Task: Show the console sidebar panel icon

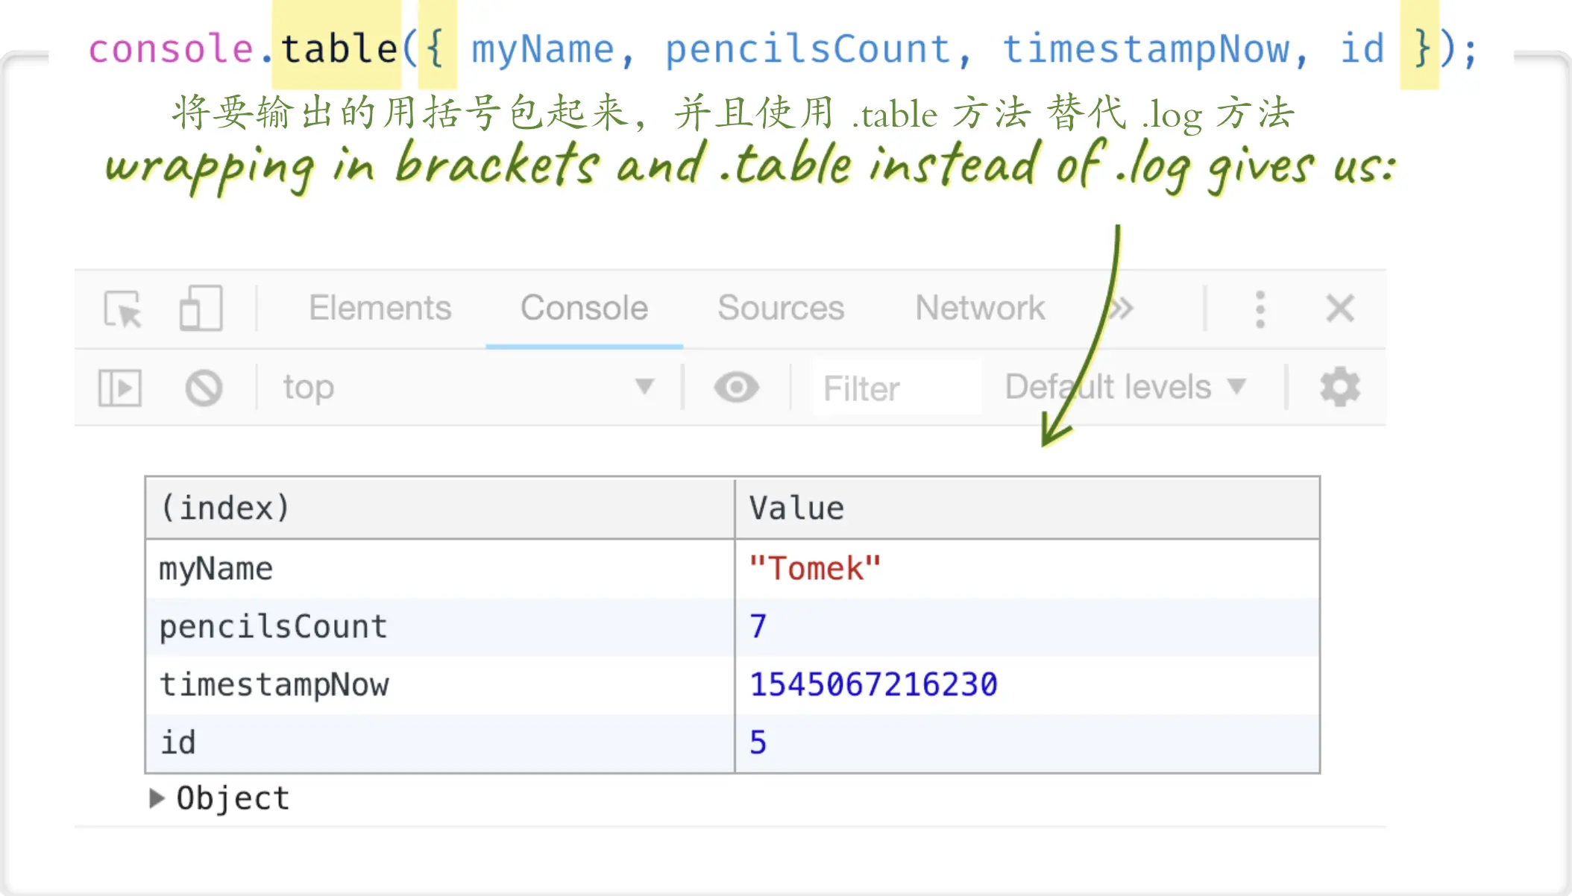Action: [119, 388]
